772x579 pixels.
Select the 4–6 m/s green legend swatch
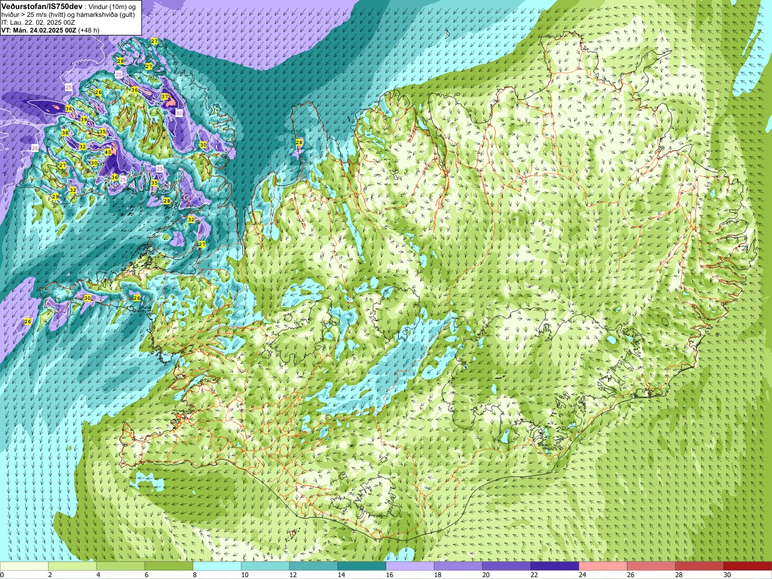tap(121, 566)
